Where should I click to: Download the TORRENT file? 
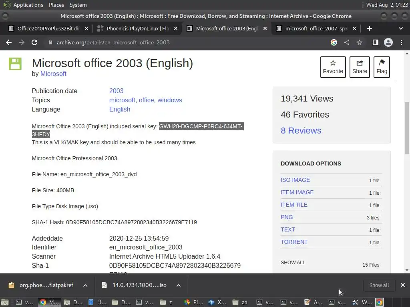point(294,242)
